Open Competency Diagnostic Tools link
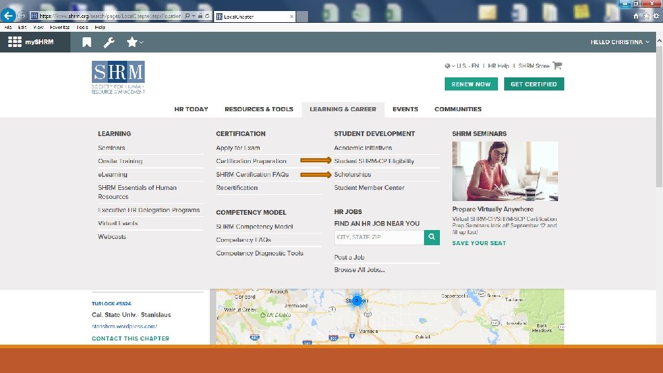This screenshot has width=663, height=373. (x=260, y=254)
